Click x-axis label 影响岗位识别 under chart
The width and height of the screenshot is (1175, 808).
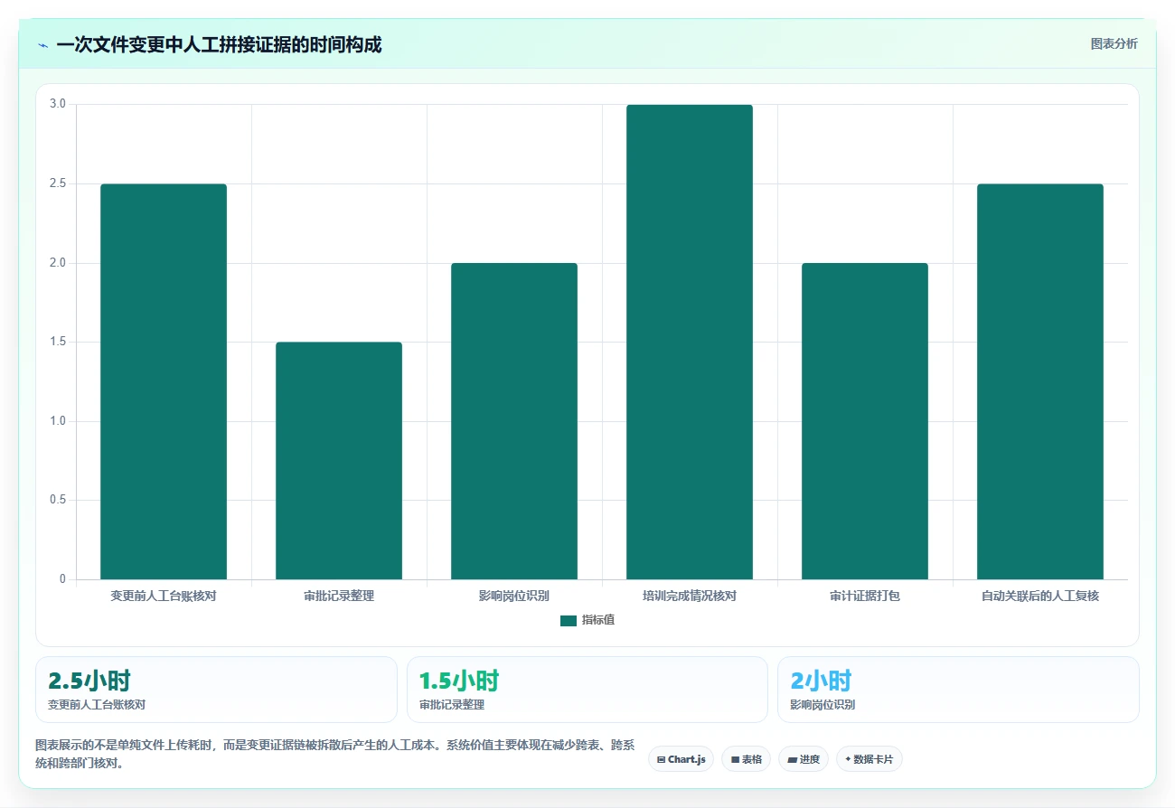click(x=514, y=596)
